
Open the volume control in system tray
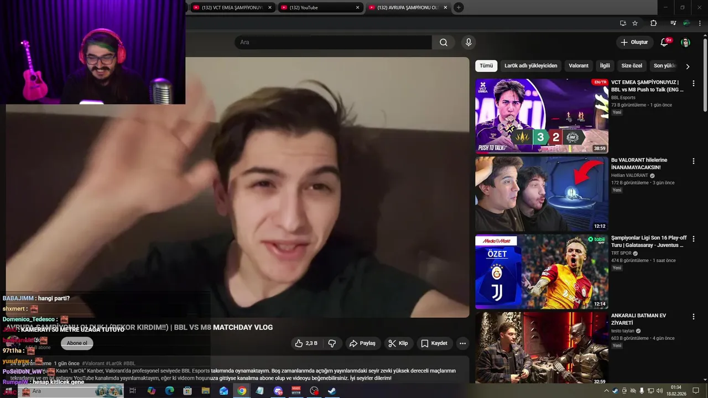click(660, 391)
